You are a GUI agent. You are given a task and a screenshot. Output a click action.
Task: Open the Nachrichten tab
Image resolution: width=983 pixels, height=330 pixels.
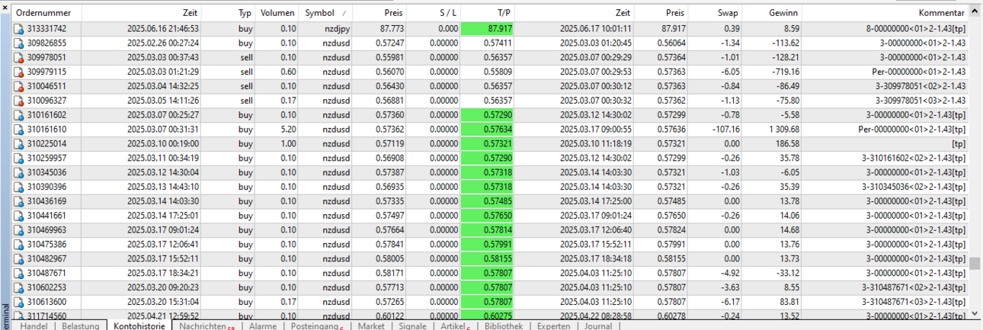click(207, 325)
